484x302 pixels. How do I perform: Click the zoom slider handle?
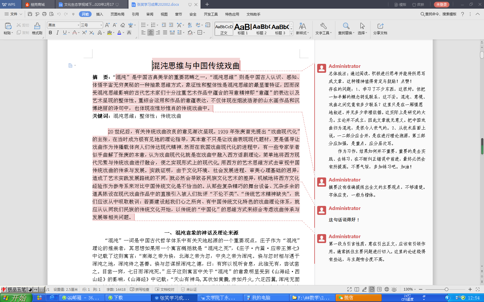[446, 289]
